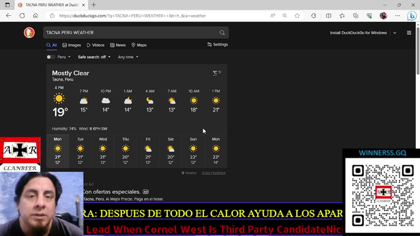Select the All results tab

click(52, 45)
